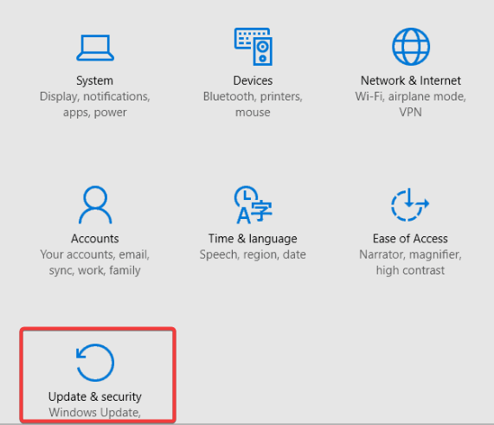Open the System laptop icon
The width and height of the screenshot is (494, 425).
(x=95, y=48)
